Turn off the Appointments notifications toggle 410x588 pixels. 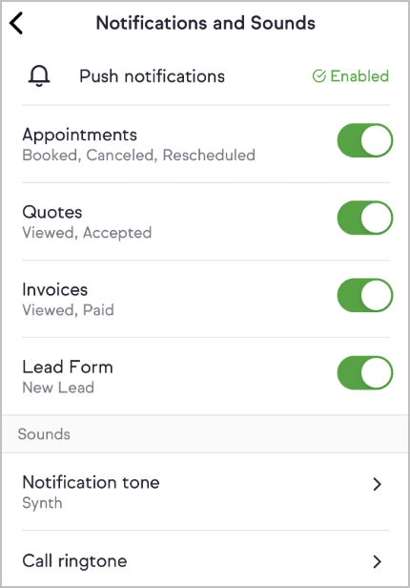click(364, 140)
